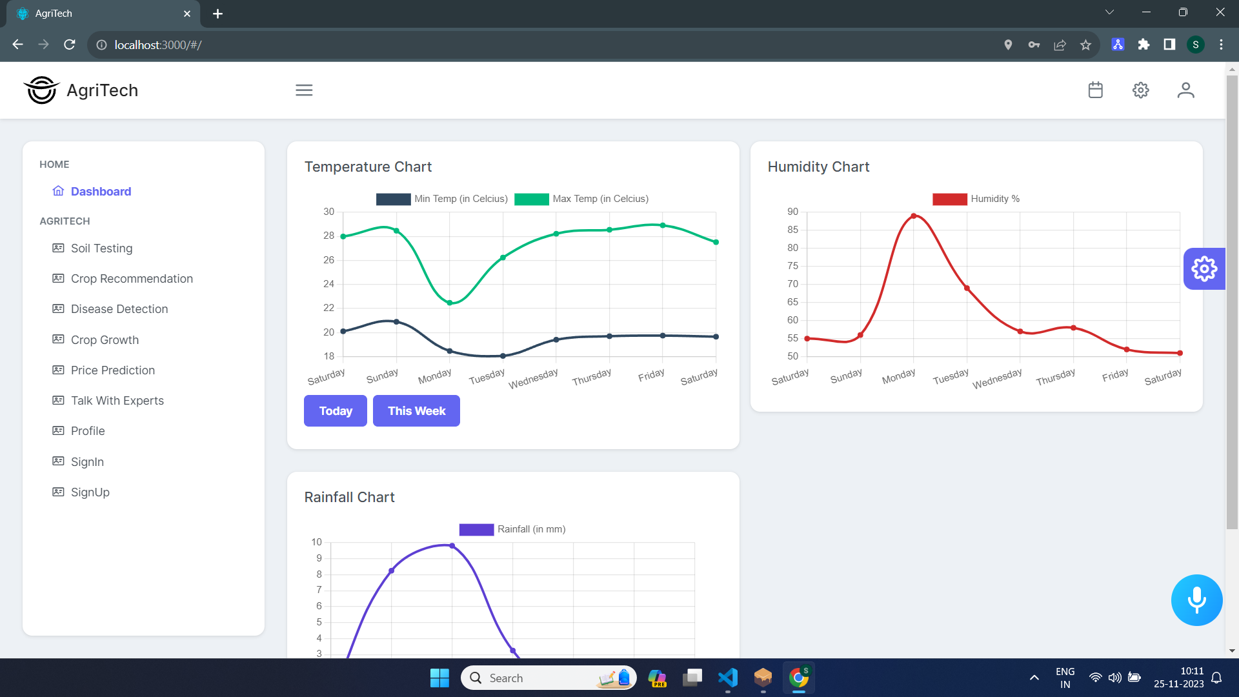Click the This Week button
Viewport: 1239px width, 697px height.
416,411
